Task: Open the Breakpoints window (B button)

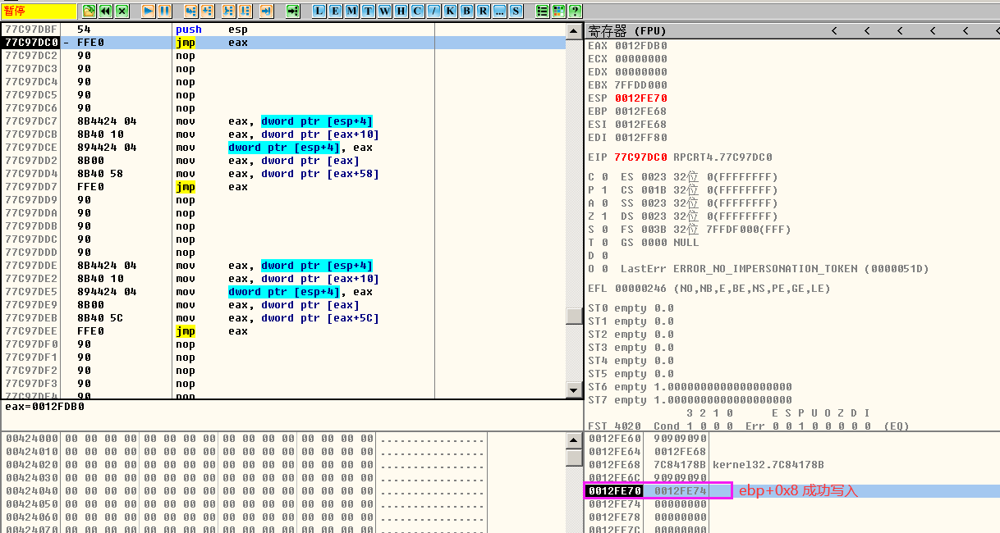Action: coord(467,11)
